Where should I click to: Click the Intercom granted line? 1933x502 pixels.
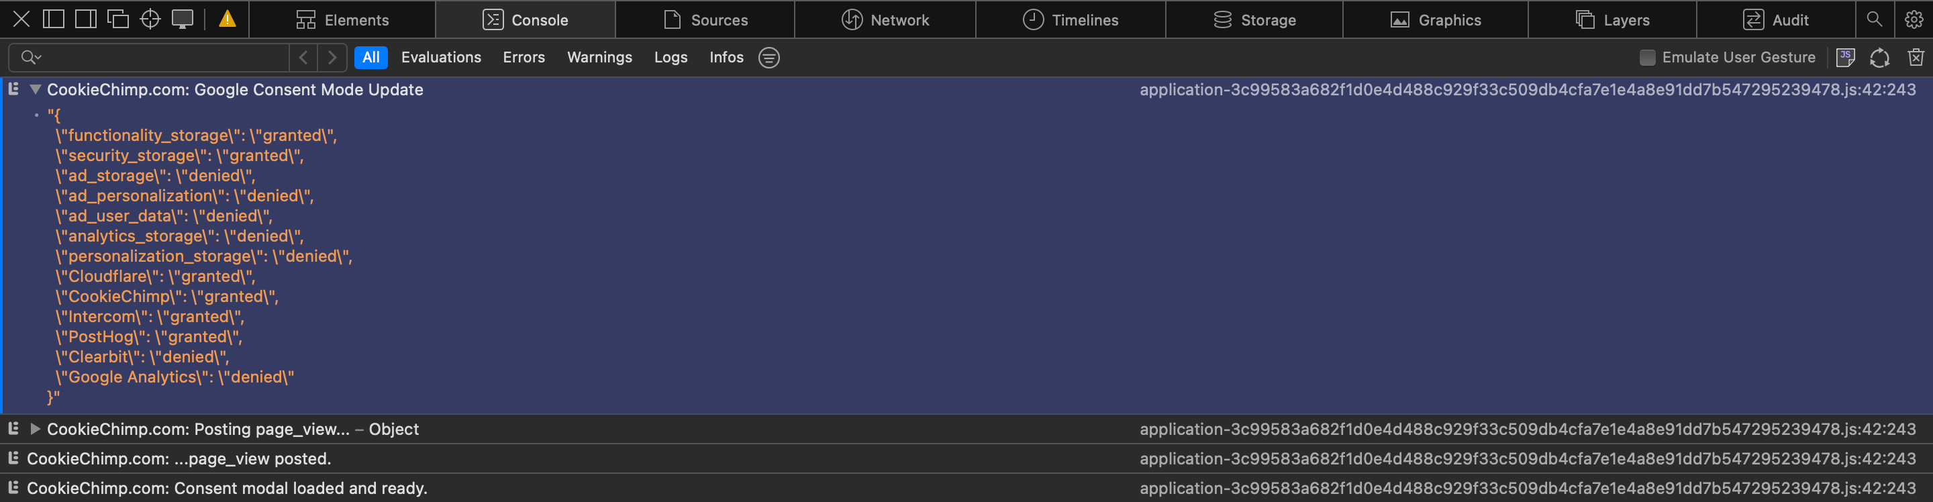149,317
